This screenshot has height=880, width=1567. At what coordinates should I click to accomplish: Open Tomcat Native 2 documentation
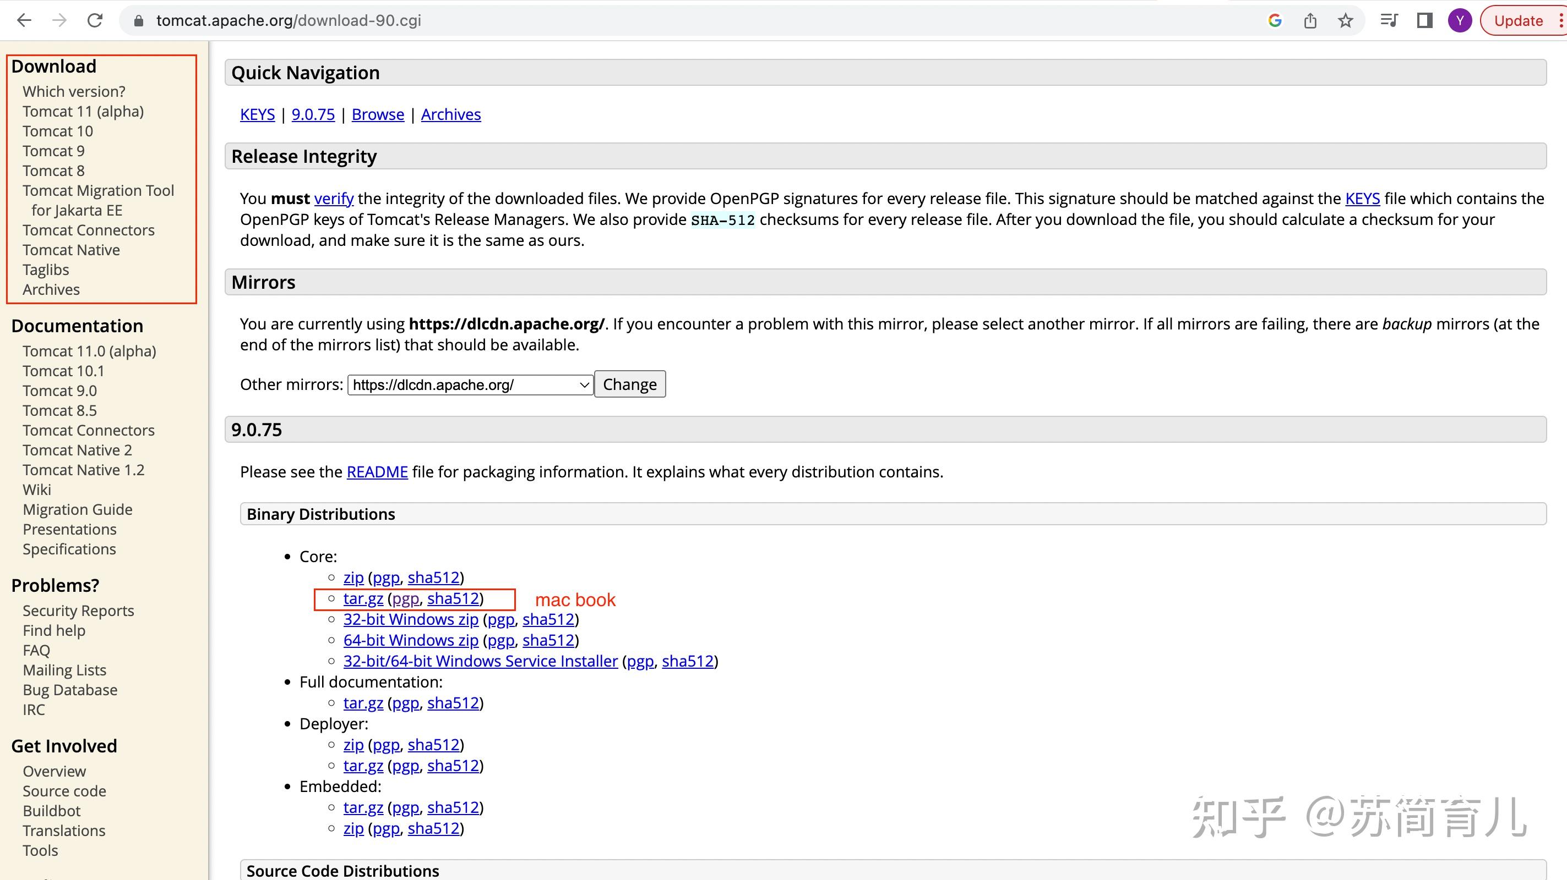[77, 450]
